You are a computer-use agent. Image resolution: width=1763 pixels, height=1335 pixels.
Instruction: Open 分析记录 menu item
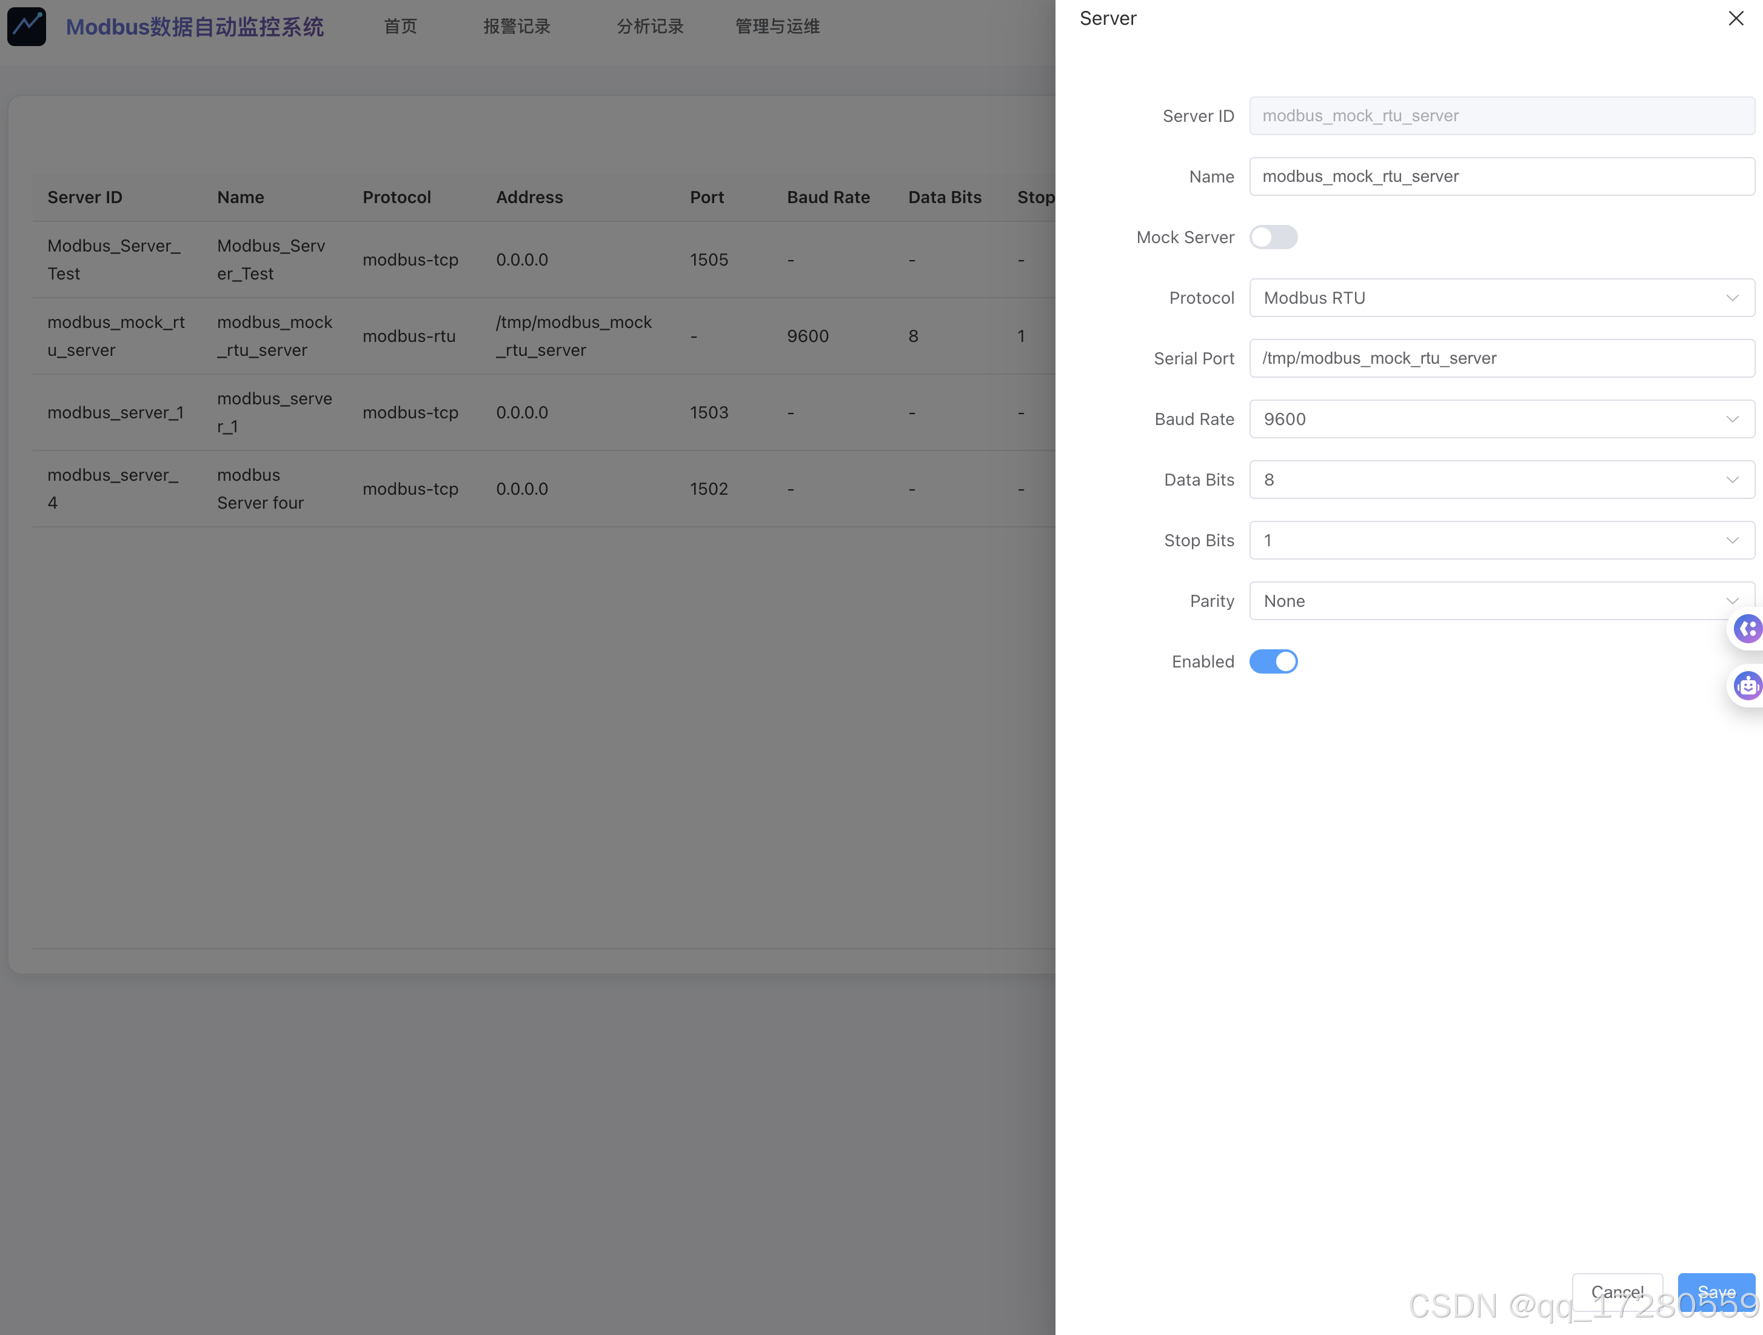649,26
